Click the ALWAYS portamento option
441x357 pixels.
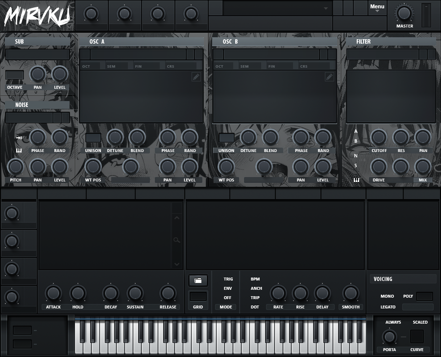point(393,322)
